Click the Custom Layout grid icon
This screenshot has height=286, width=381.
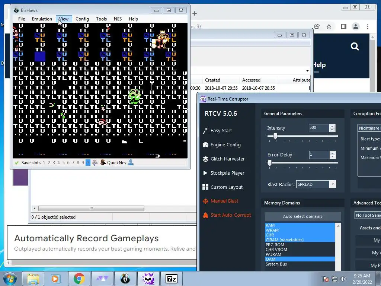(x=205, y=187)
